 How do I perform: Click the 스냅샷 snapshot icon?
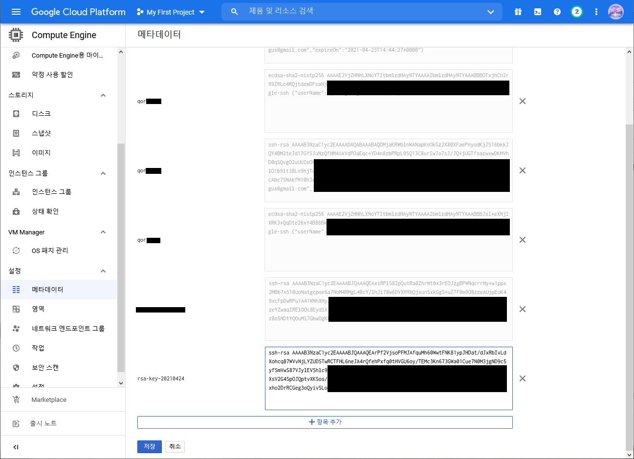click(x=16, y=133)
